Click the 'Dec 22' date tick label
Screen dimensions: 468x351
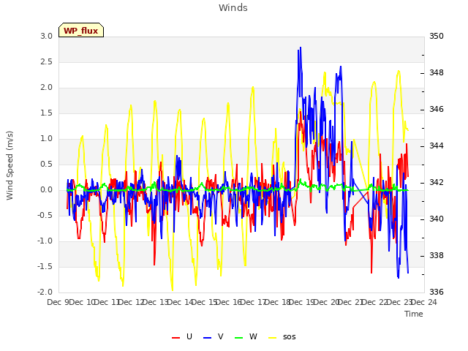[x=375, y=303]
